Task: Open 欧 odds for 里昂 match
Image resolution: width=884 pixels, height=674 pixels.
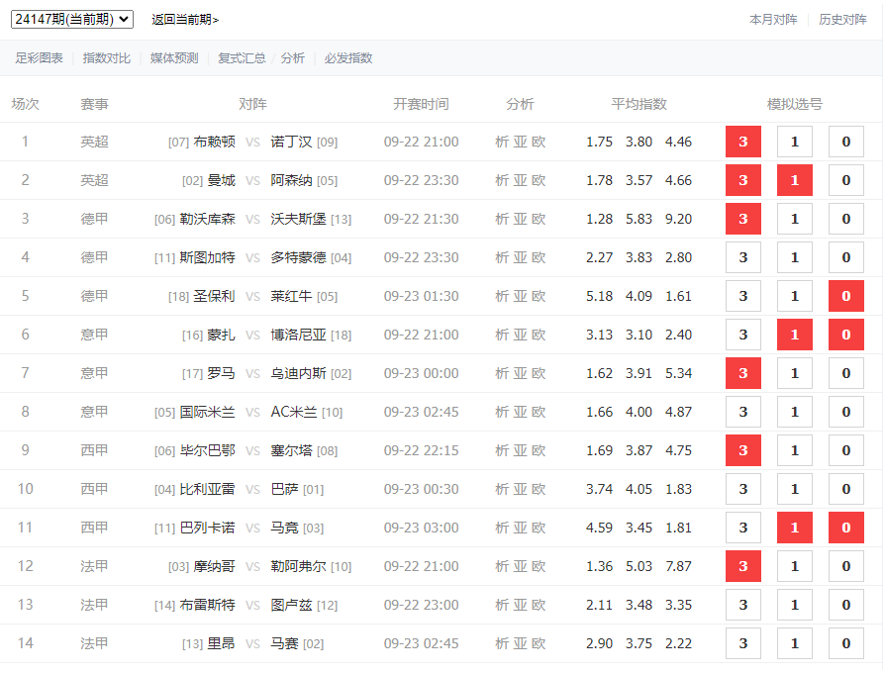Action: (x=539, y=643)
